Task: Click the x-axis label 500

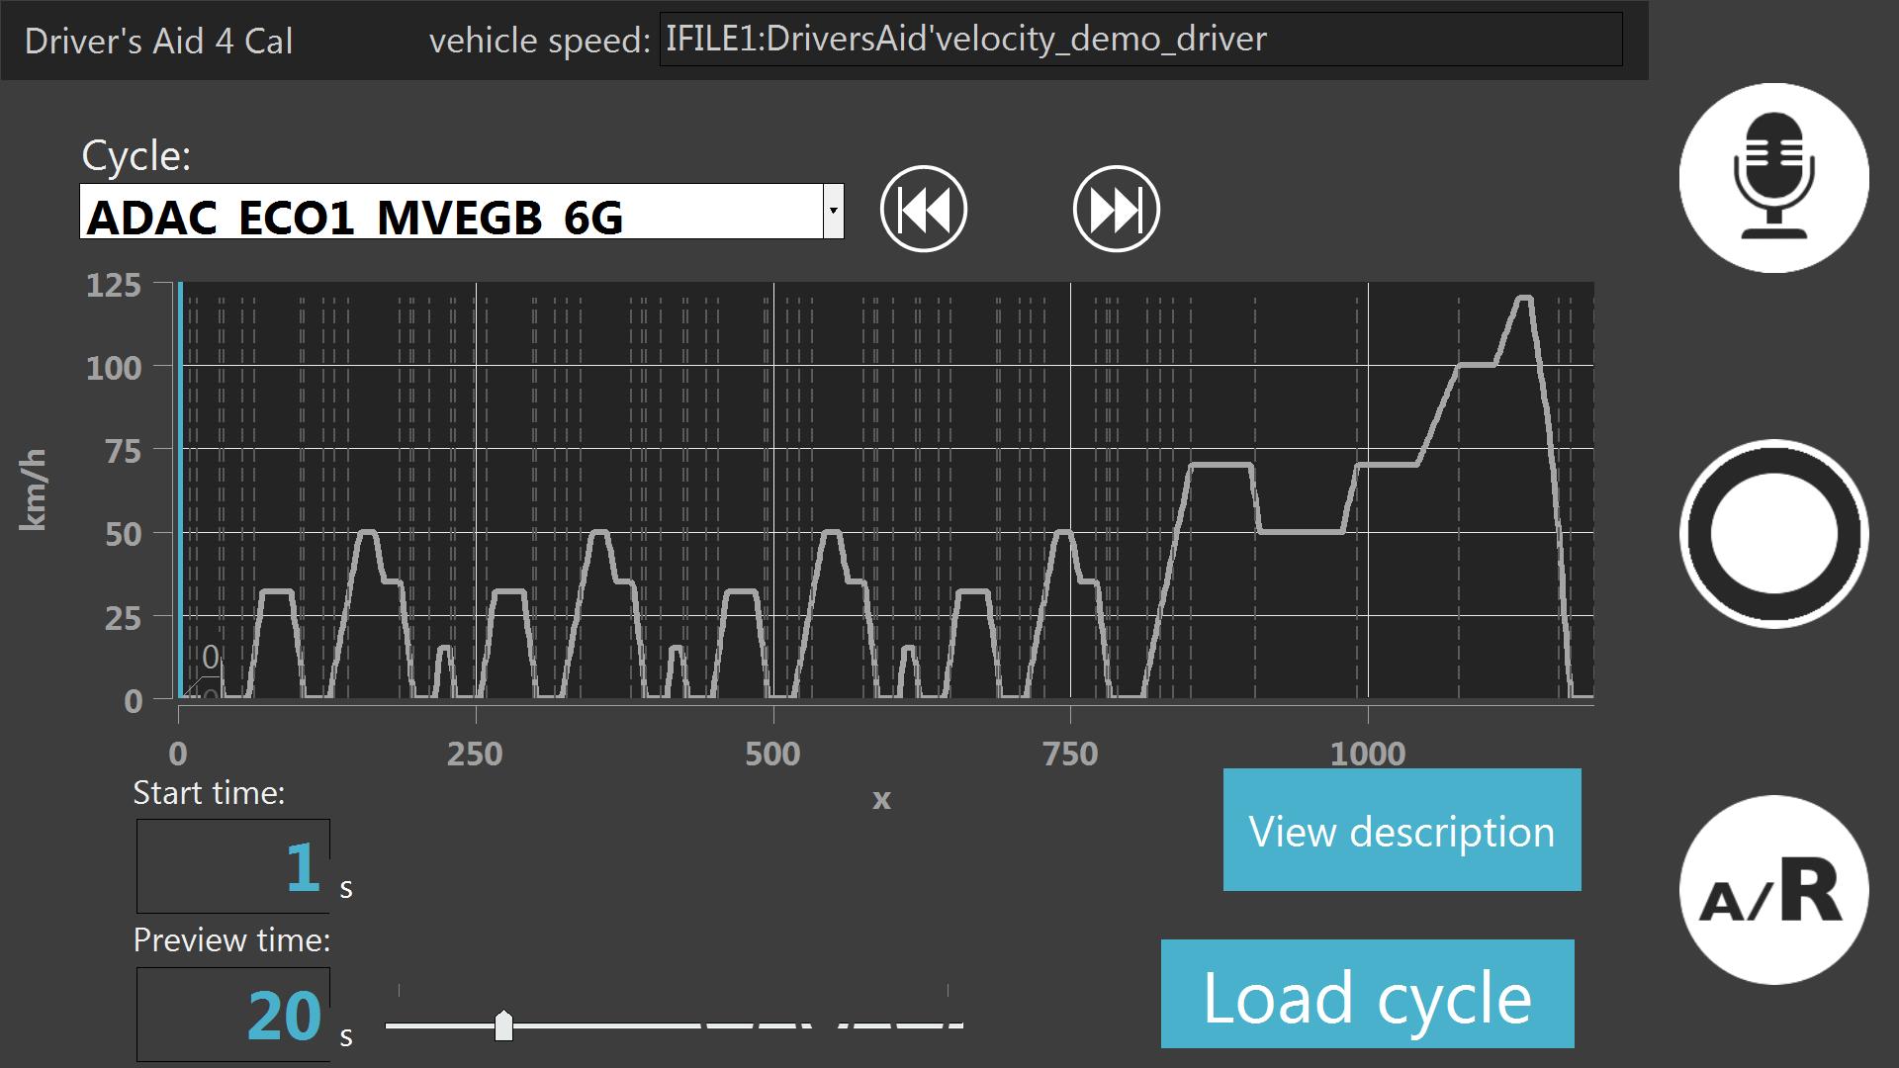Action: click(x=772, y=755)
